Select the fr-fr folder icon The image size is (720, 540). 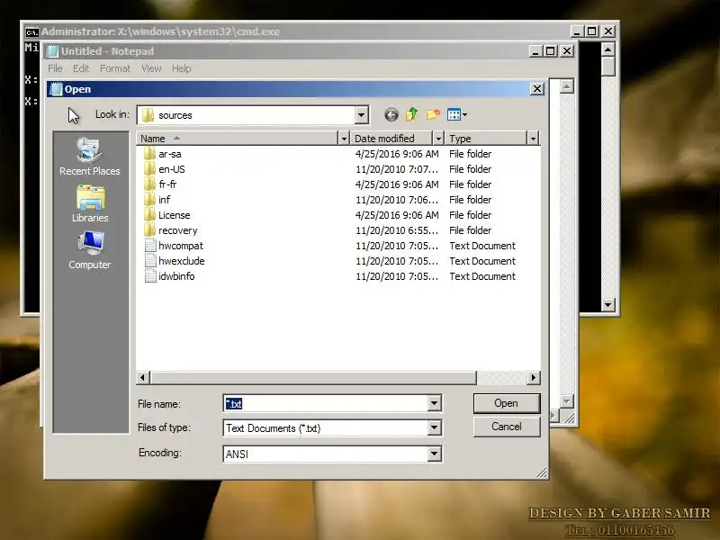[x=149, y=184]
